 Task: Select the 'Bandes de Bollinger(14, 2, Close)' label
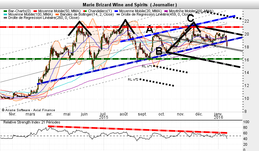pos(87,14)
